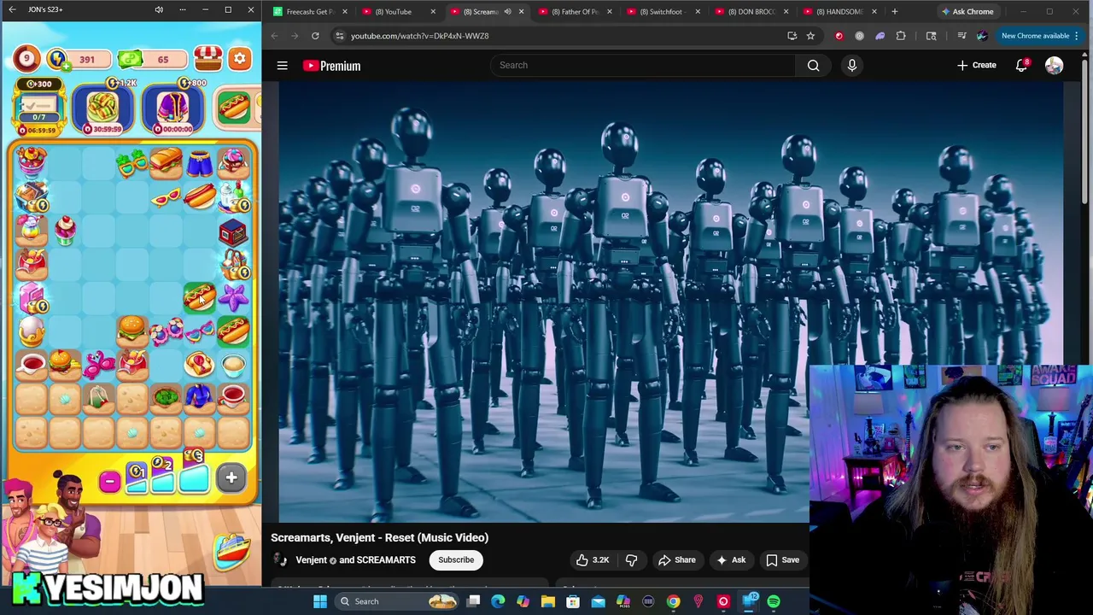1093x615 pixels.
Task: Select the sandwich order worth 1.2K
Action: coord(104,108)
